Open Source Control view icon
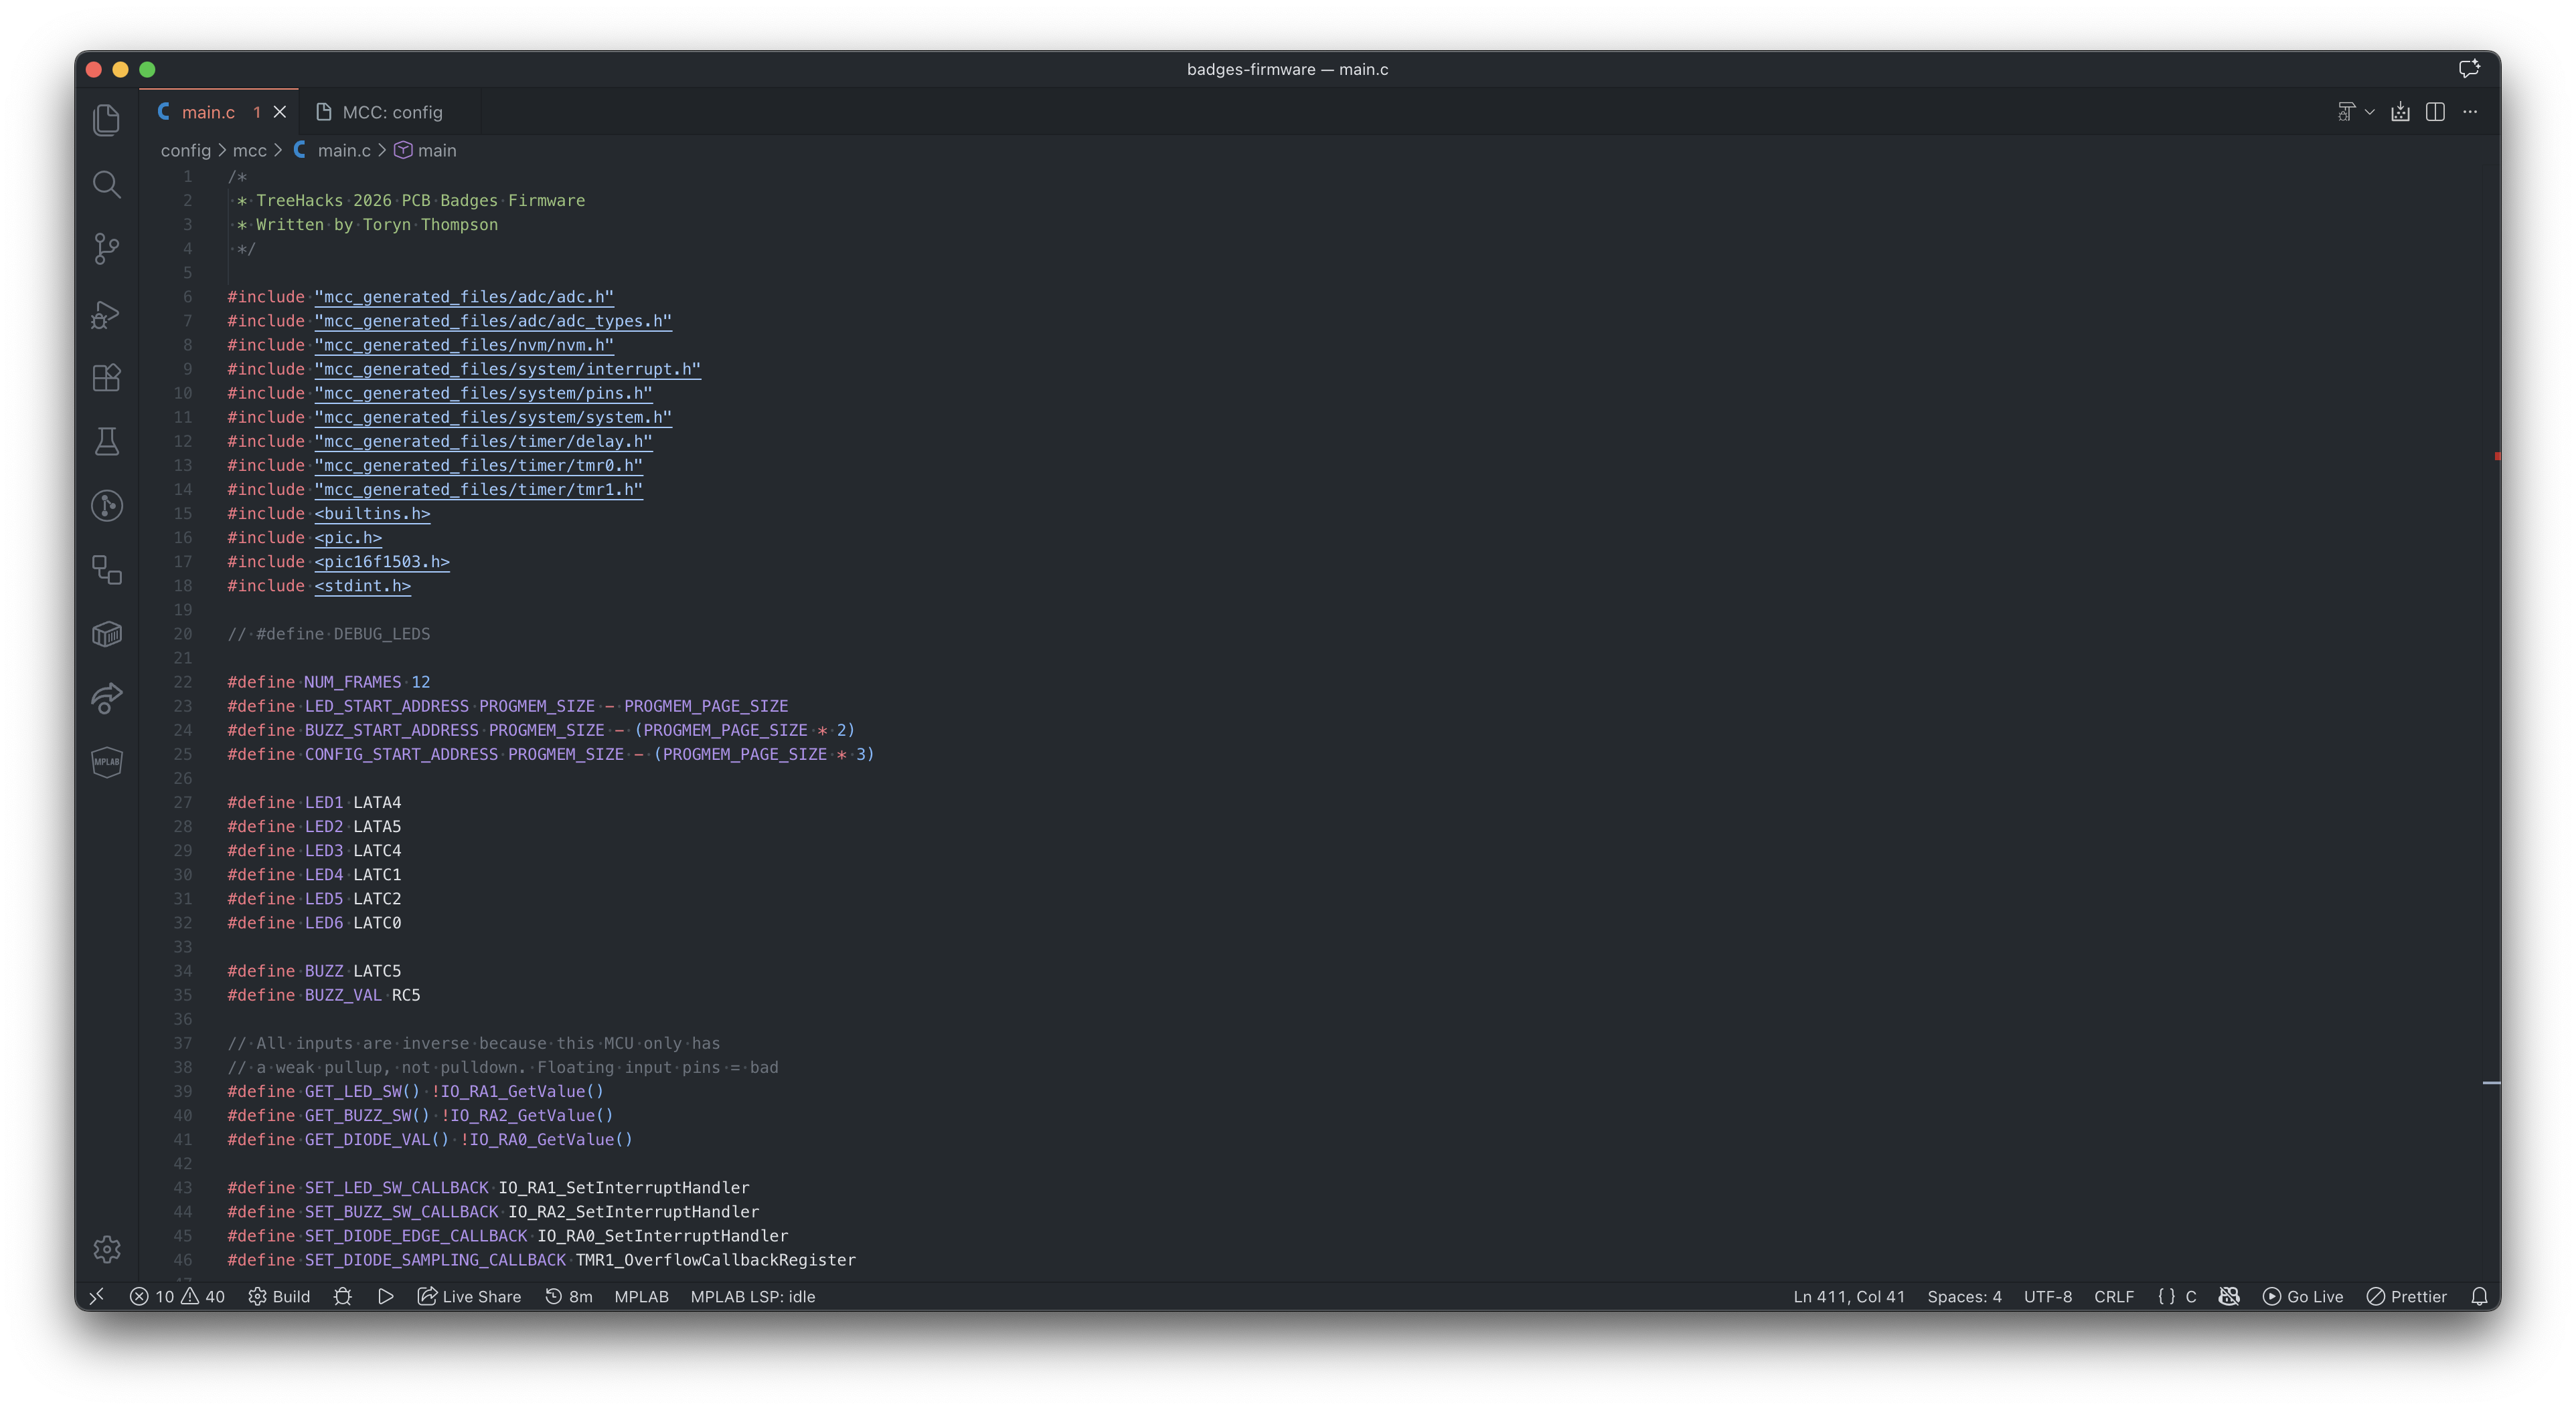 pyautogui.click(x=106, y=248)
